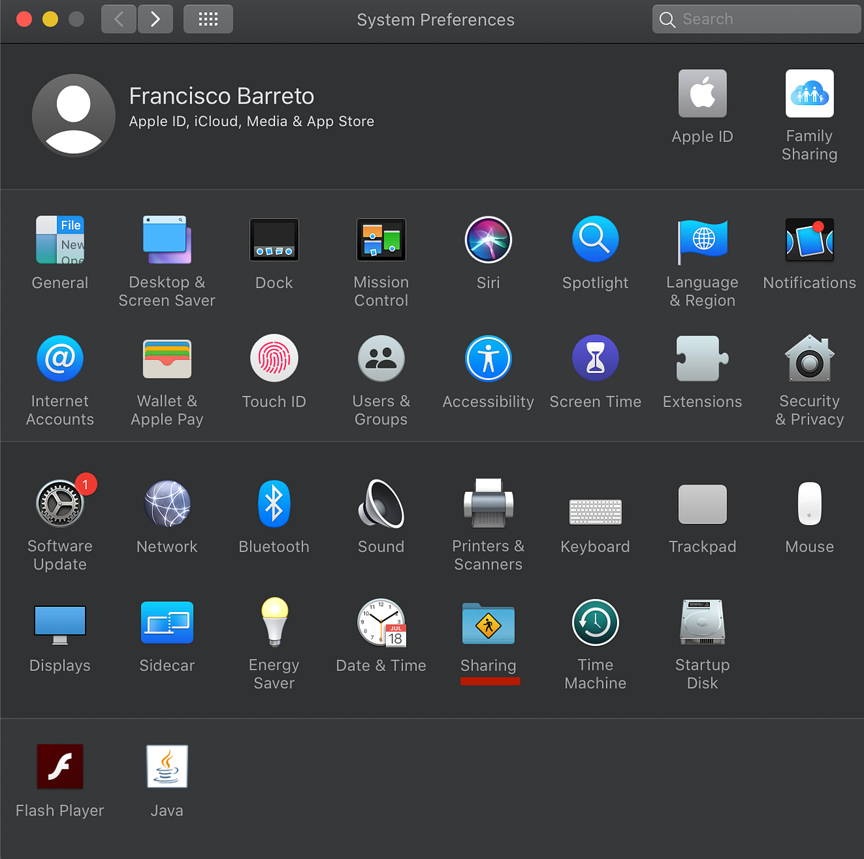The image size is (864, 859).
Task: Click the Francisco Barreto account name
Action: click(222, 96)
